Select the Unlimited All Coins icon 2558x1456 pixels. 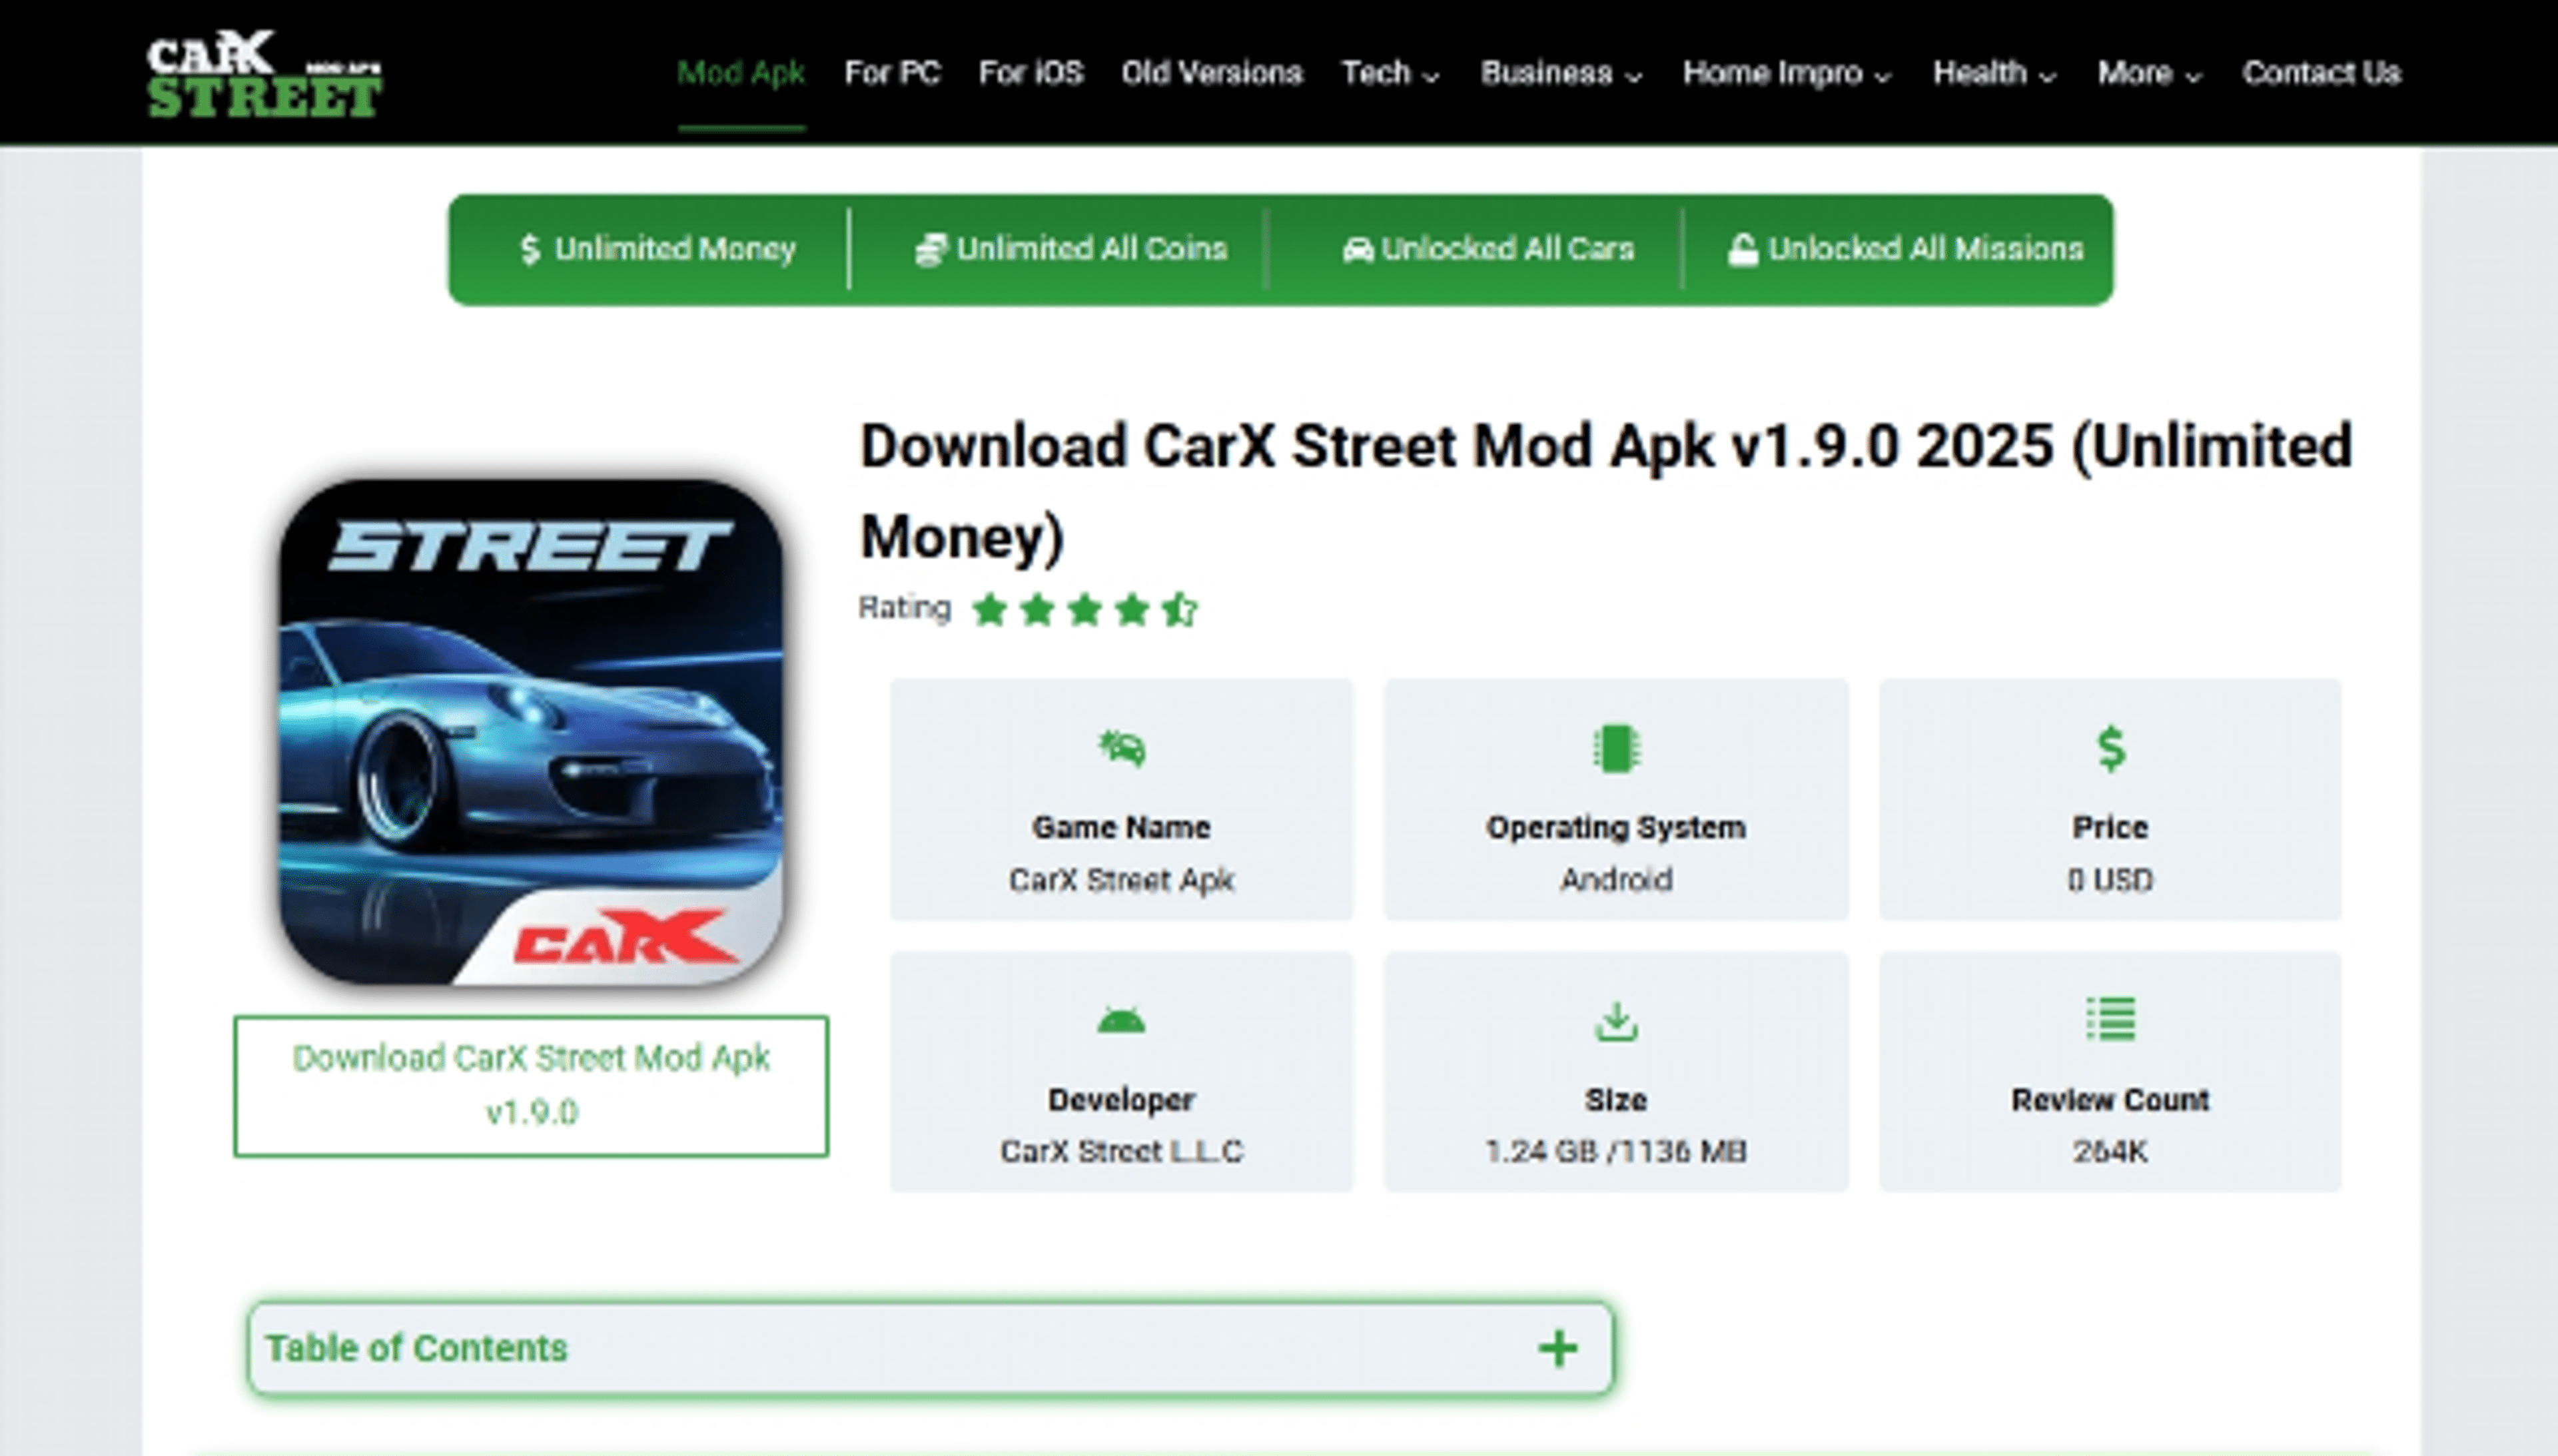click(x=930, y=248)
